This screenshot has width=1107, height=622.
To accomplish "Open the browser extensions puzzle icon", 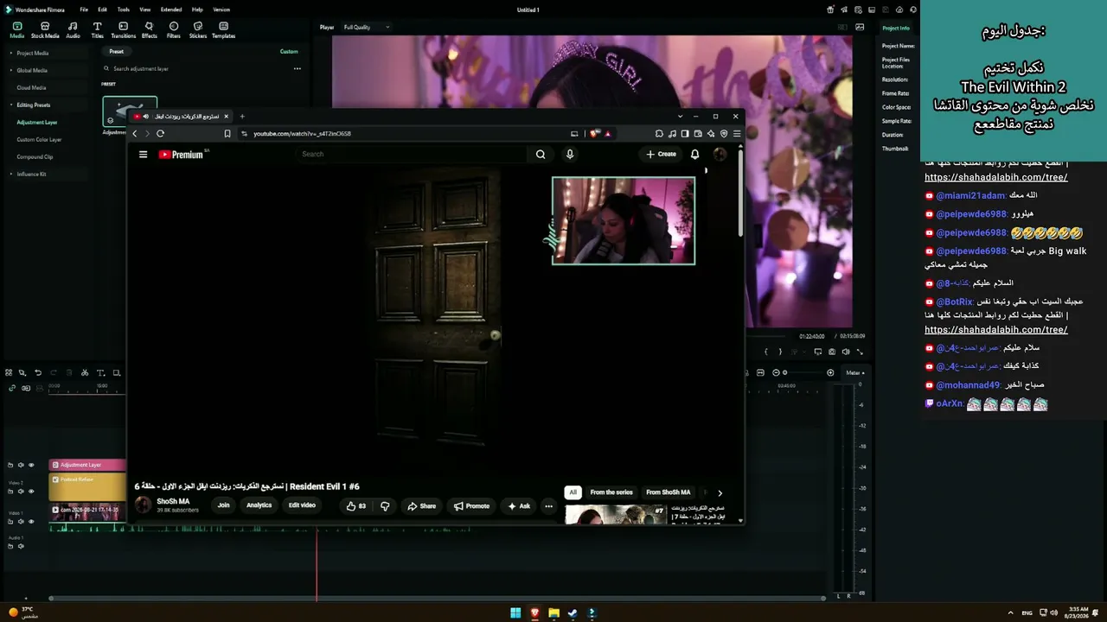I will tap(659, 134).
